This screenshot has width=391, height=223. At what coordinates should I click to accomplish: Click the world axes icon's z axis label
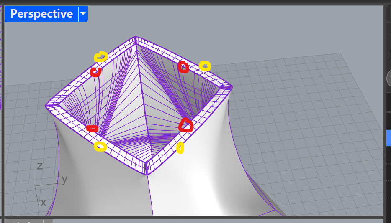point(40,166)
